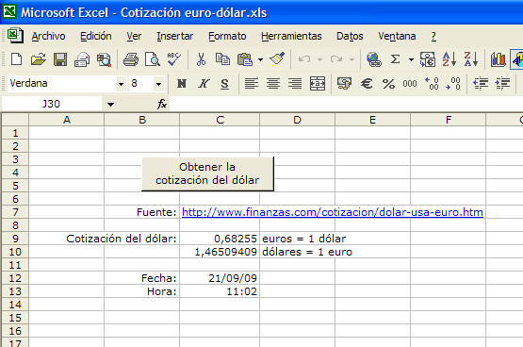Open the Ventana menu
This screenshot has height=347, width=523.
[x=397, y=36]
